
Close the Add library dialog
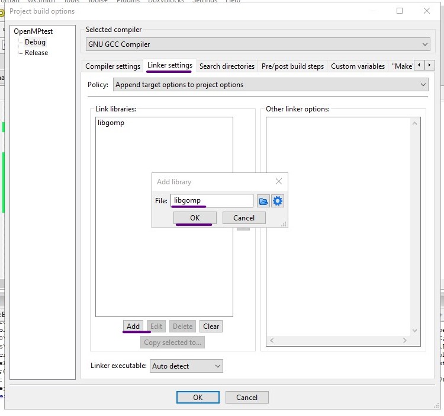[x=279, y=181]
